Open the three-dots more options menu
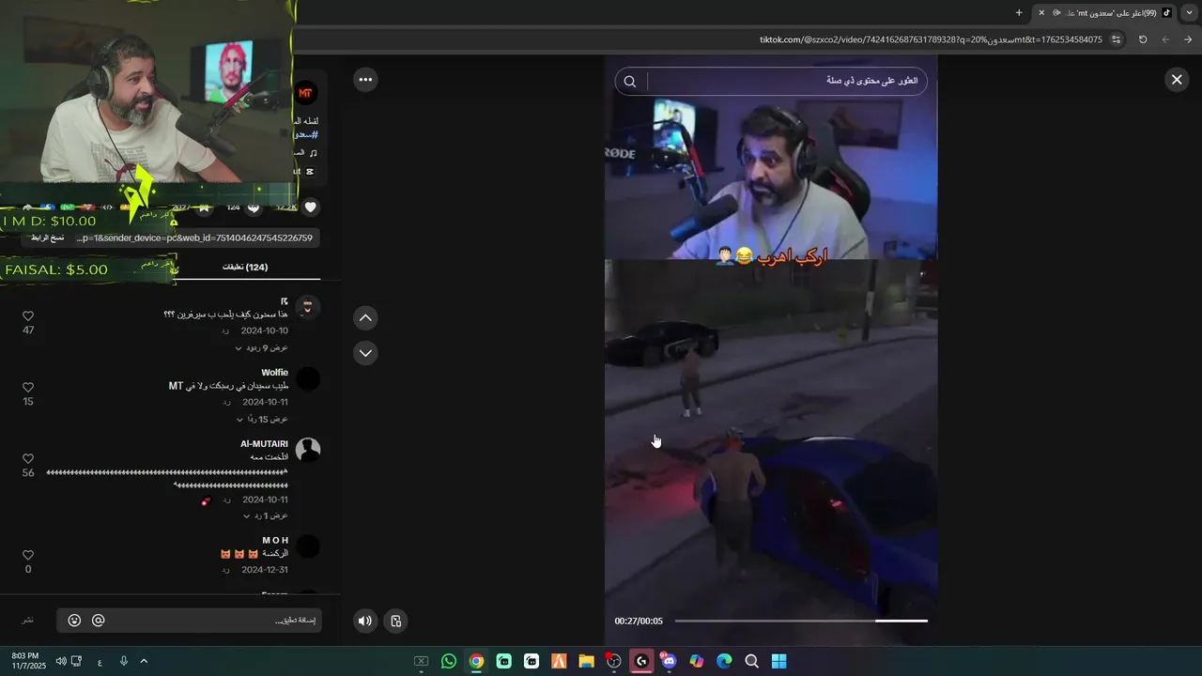1202x676 pixels. 365,80
